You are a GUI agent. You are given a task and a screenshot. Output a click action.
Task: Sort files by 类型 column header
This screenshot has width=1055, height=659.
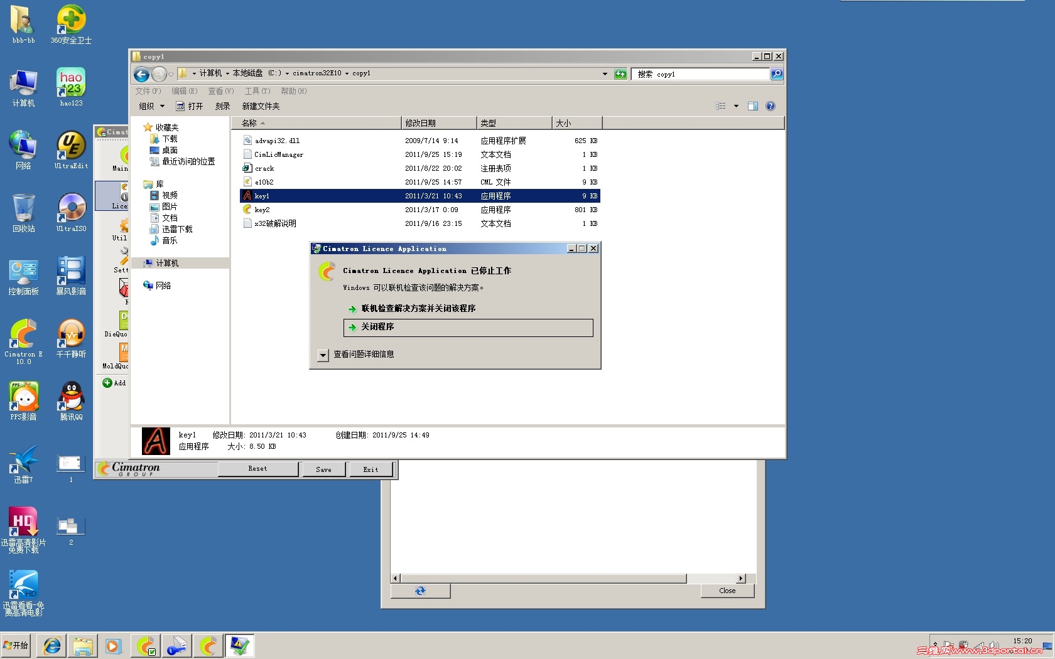tap(514, 123)
